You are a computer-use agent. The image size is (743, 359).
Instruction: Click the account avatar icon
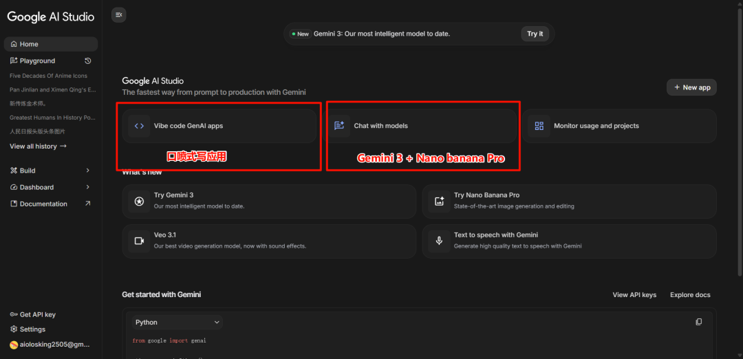[x=14, y=345]
